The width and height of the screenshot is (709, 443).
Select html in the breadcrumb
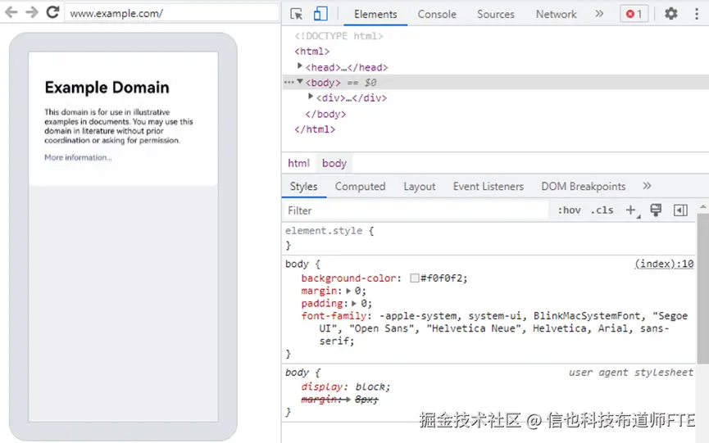pos(298,163)
